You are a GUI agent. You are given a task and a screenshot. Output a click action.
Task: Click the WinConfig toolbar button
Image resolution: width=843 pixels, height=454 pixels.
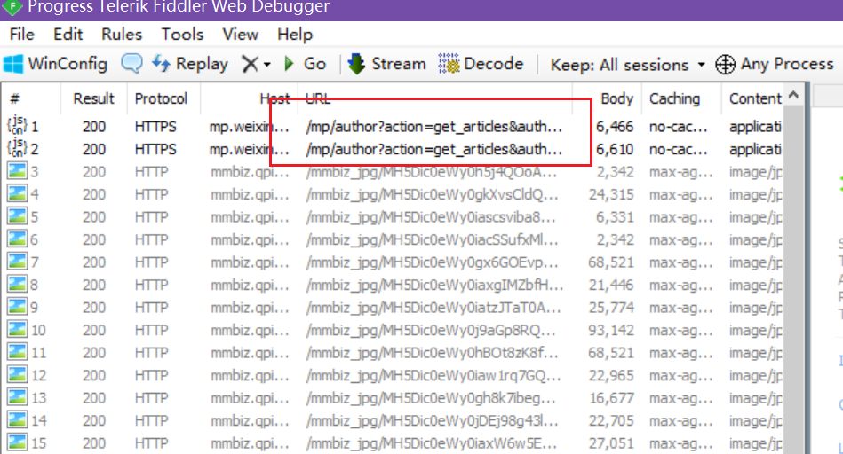pos(55,64)
